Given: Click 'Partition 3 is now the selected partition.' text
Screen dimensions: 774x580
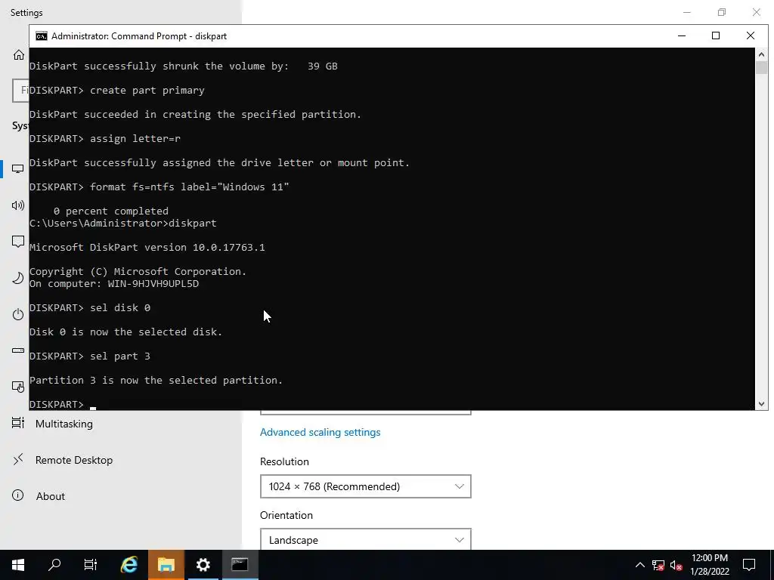Looking at the screenshot, I should pyautogui.click(x=156, y=381).
